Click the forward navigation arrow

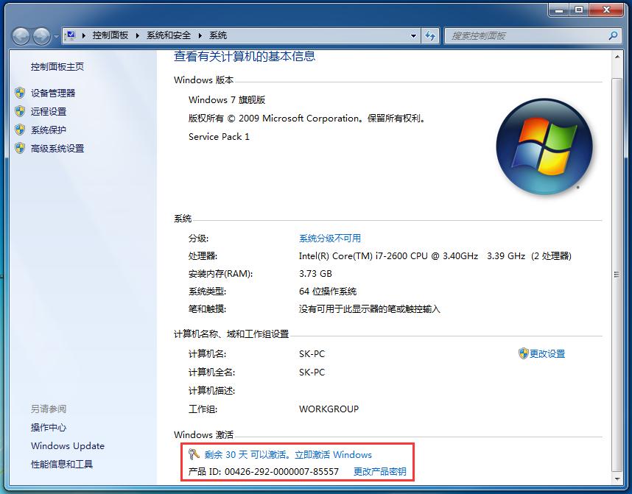point(41,35)
